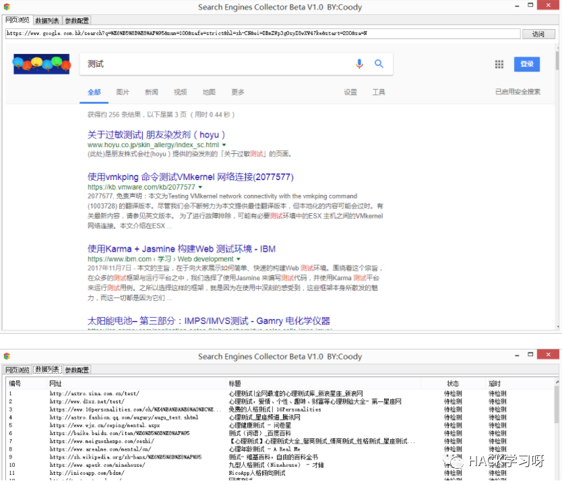This screenshot has width=562, height=485.
Task: Open the Karma + Jasmine IBM result link
Action: (182, 249)
